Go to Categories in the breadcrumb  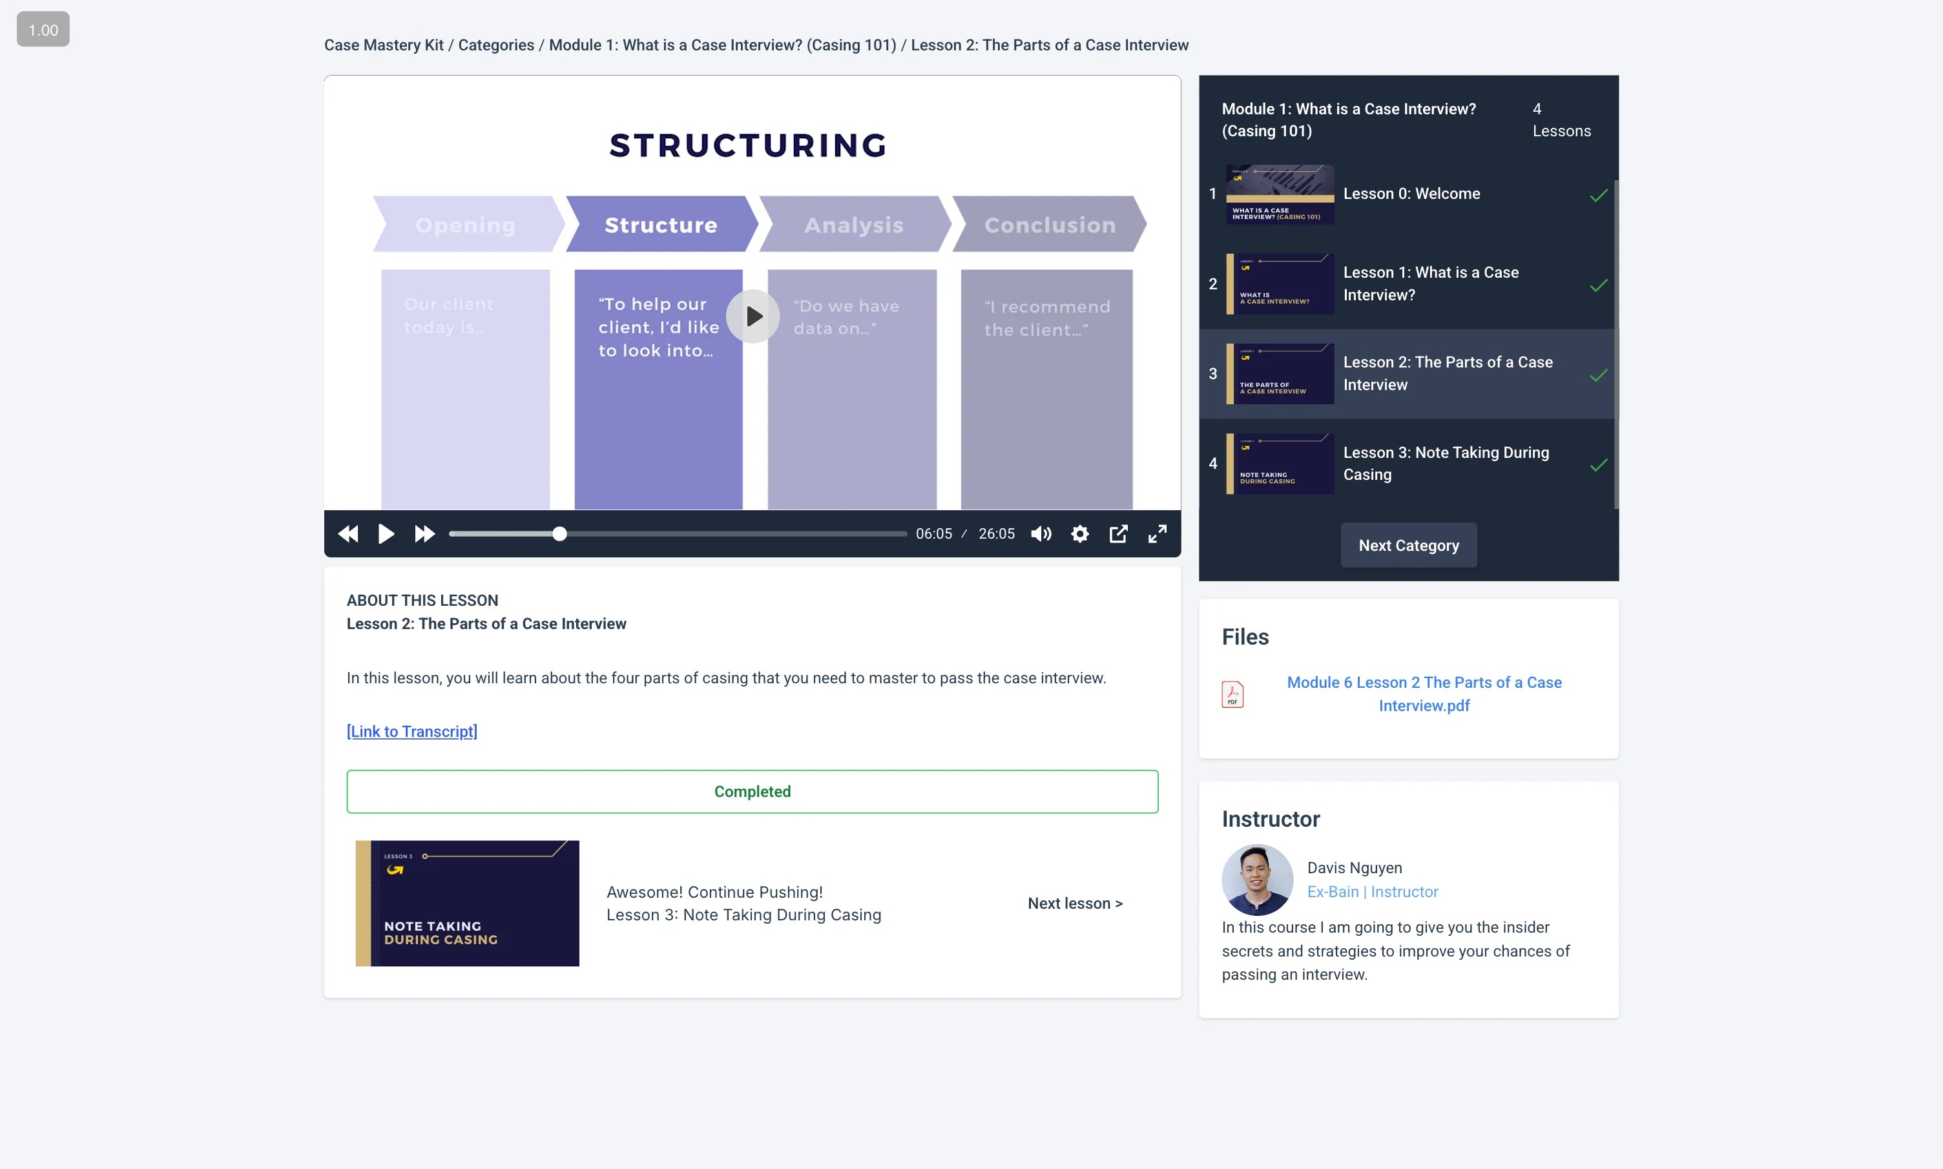pos(495,45)
